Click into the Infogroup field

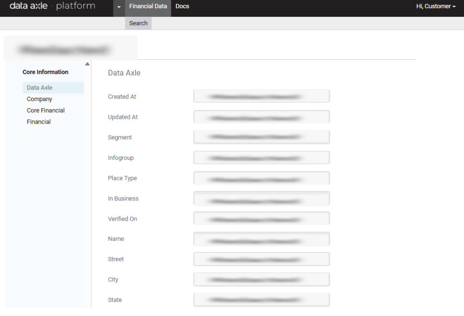[261, 158]
